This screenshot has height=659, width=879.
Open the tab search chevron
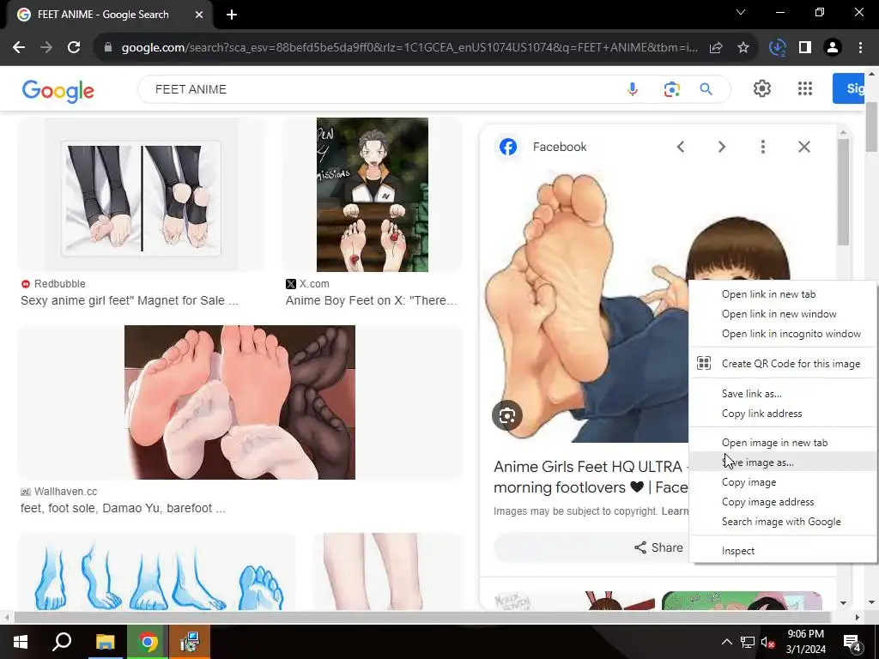[x=741, y=12]
